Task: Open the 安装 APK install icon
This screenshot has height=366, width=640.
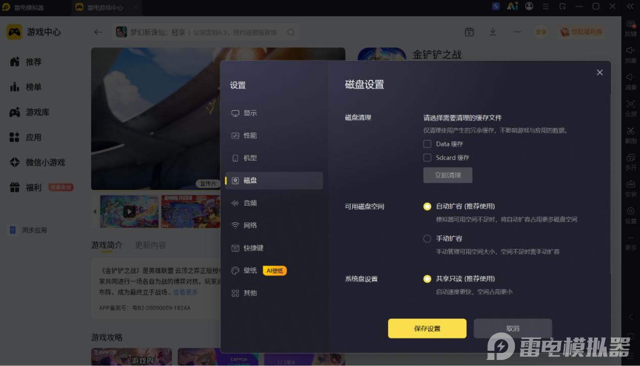Action: (x=630, y=184)
